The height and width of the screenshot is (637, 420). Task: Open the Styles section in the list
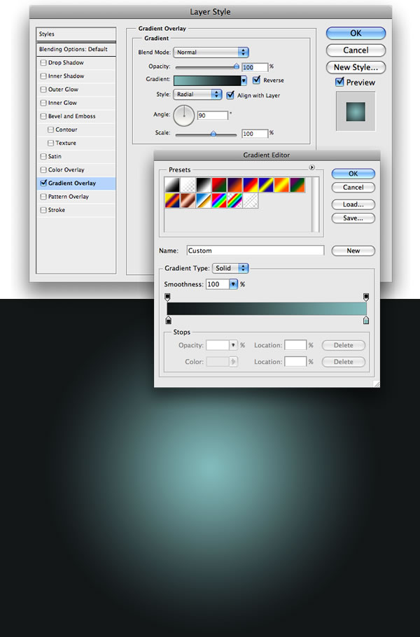[76, 34]
